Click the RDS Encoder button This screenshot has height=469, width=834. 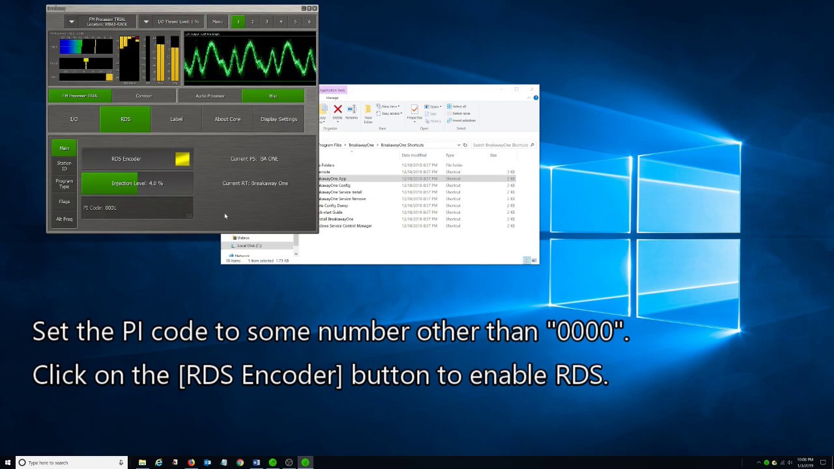click(137, 159)
